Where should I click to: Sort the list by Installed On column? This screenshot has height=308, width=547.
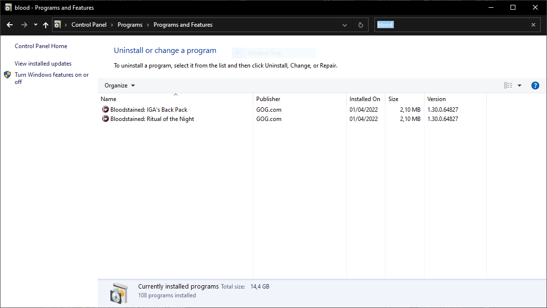point(366,99)
